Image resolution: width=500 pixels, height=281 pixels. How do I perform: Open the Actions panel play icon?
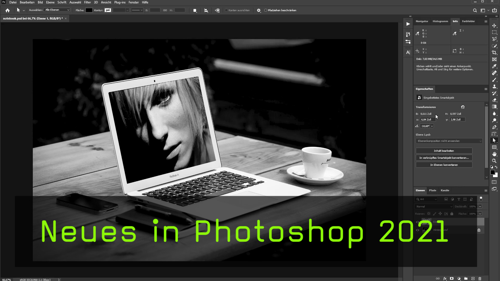click(x=408, y=24)
